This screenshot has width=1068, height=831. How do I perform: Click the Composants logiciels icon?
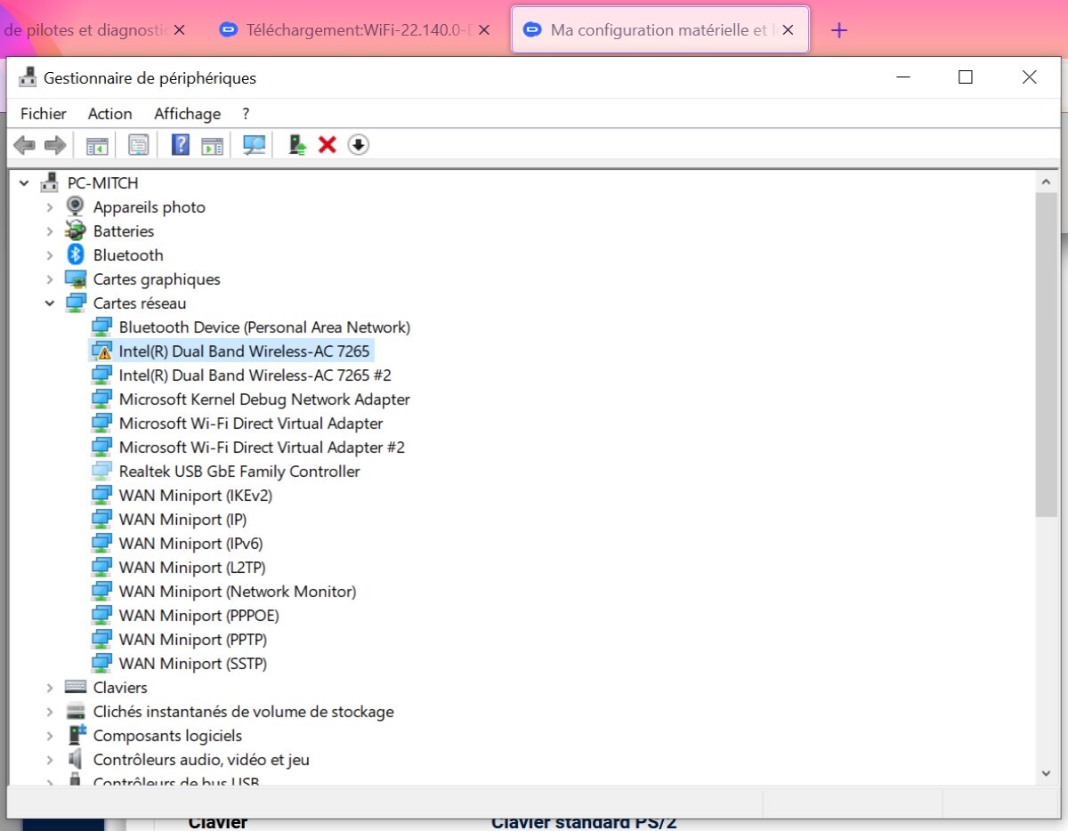pos(77,735)
